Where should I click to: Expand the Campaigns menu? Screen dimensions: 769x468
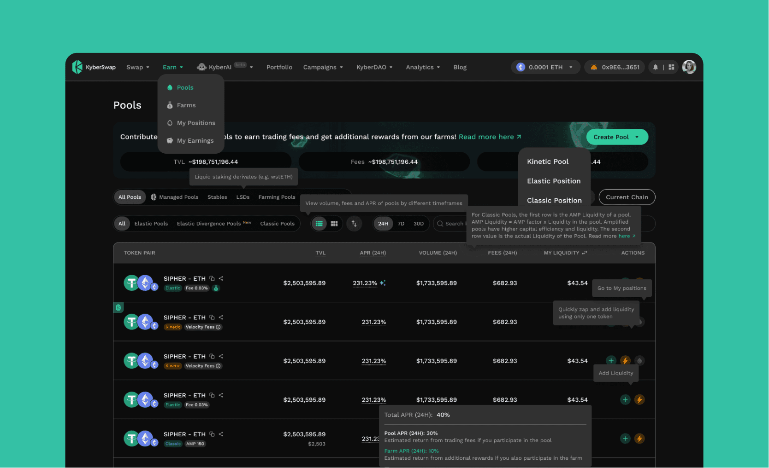click(323, 67)
